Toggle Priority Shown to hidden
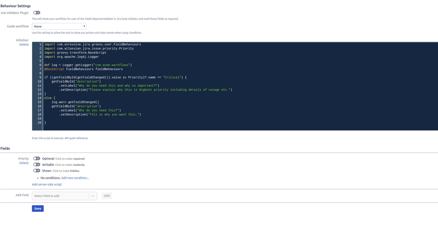This screenshot has width=438, height=227. point(36,170)
